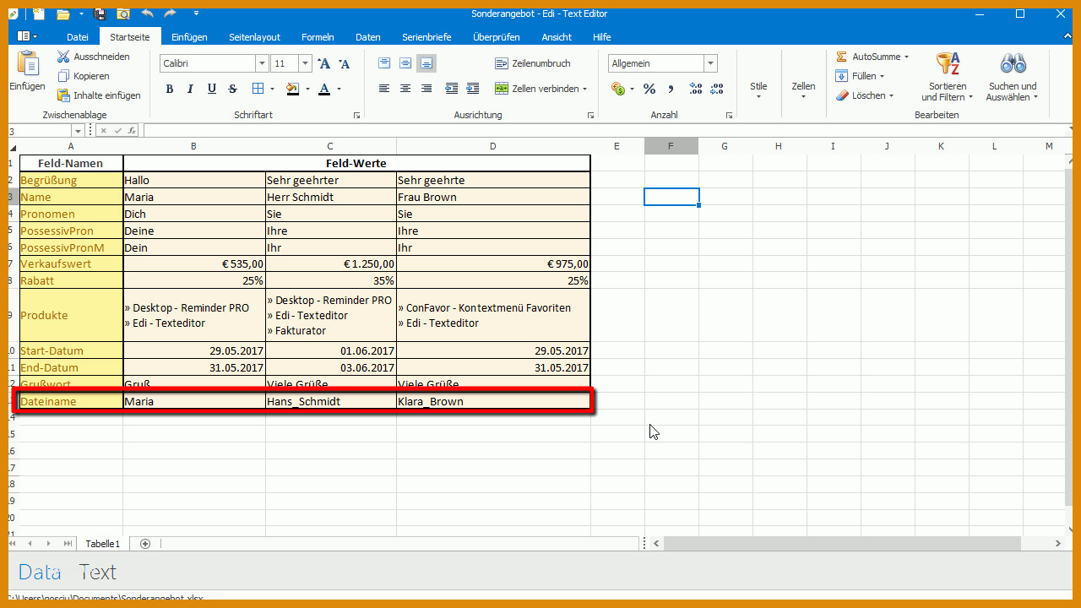Apply the comma thousands separator style

pos(671,89)
